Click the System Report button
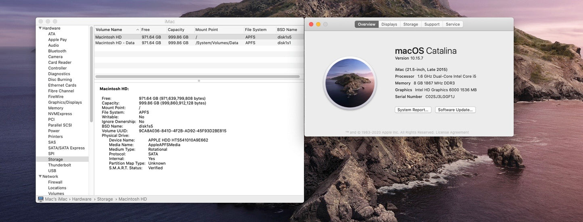 pos(413,110)
